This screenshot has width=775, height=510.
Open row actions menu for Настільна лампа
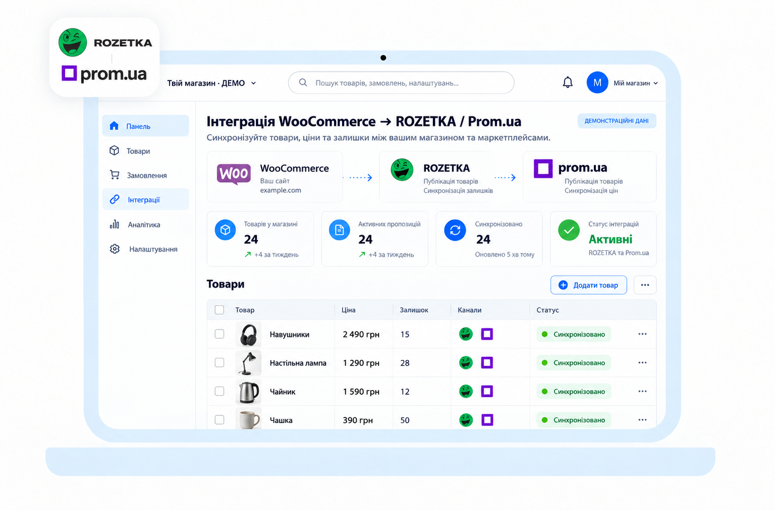[x=643, y=363]
